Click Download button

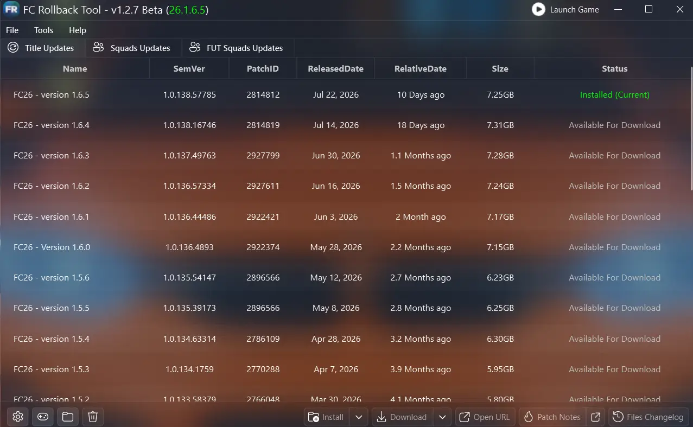pos(402,417)
